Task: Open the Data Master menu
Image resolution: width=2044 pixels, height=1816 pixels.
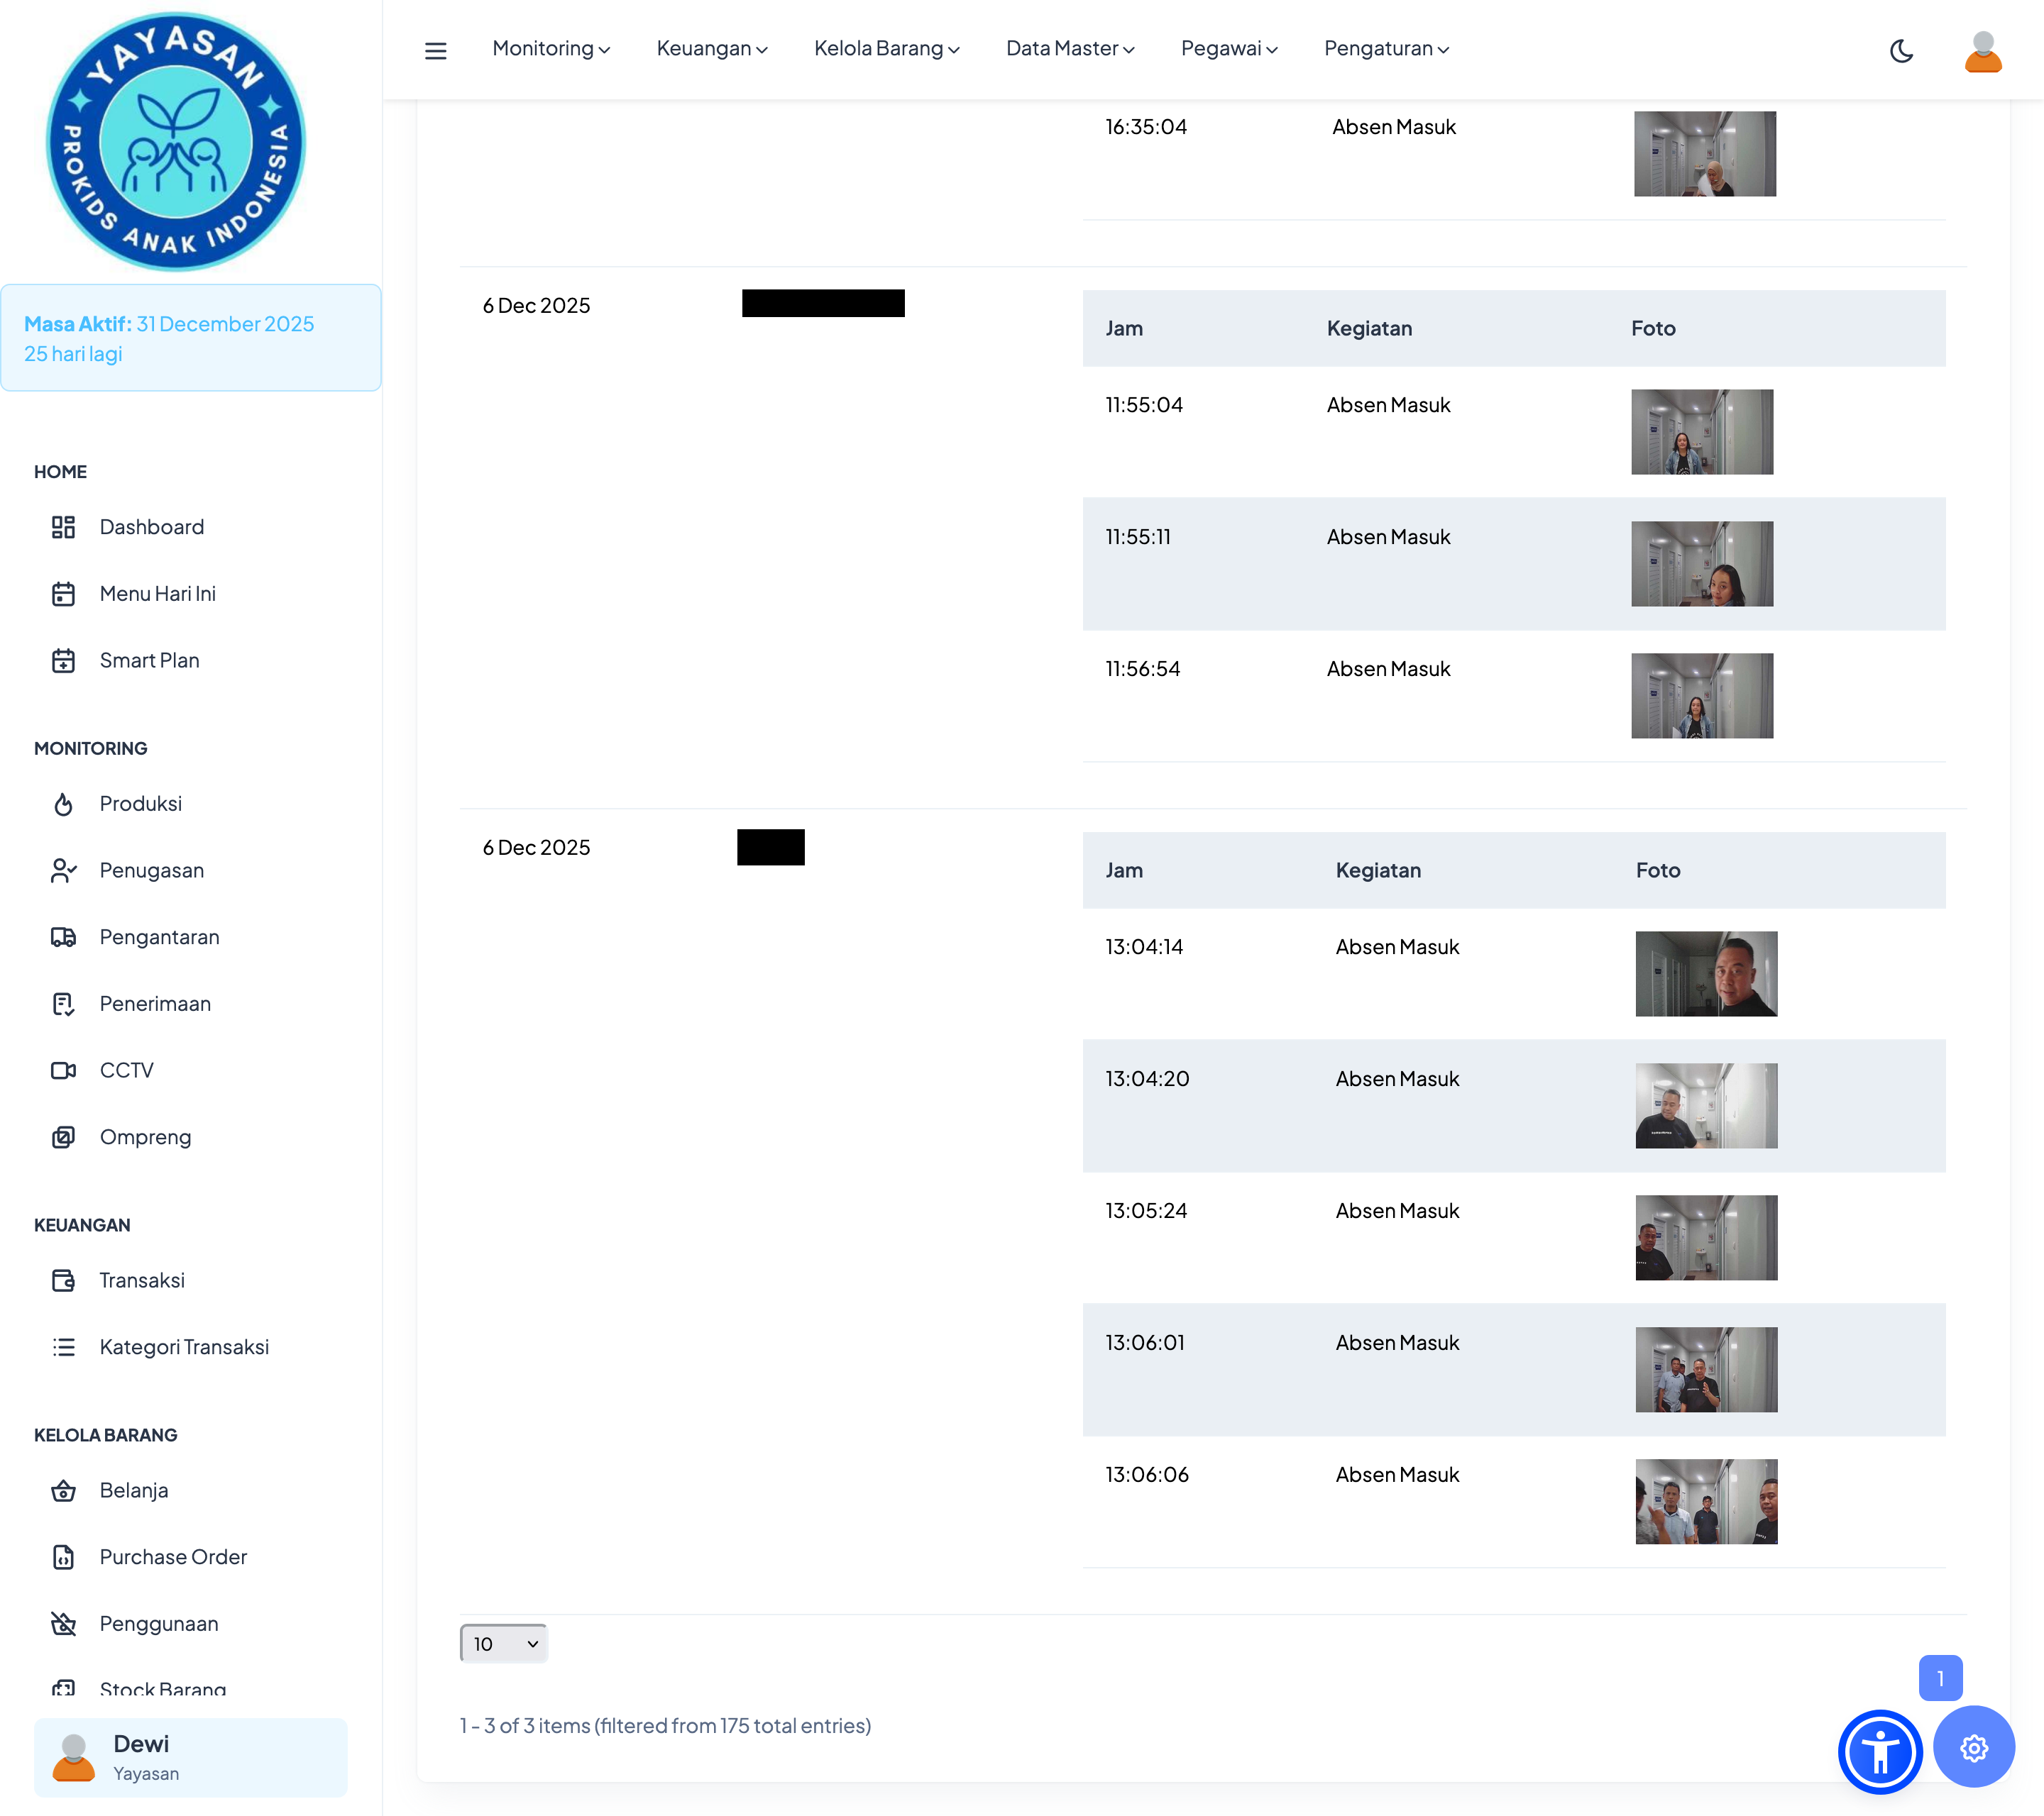Action: 1069,48
